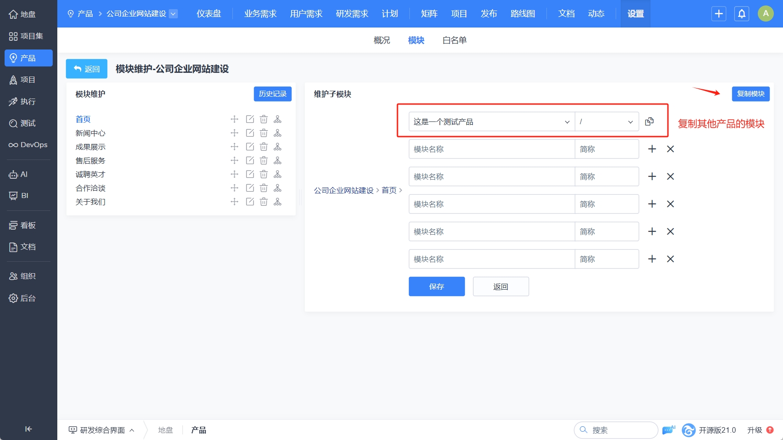
Task: Open the 仪表盘 menu
Action: coord(209,14)
